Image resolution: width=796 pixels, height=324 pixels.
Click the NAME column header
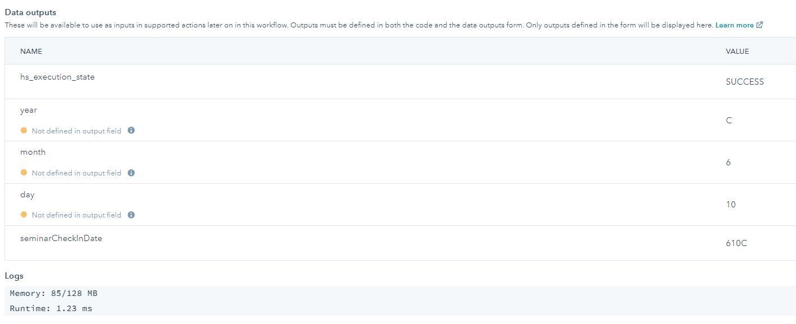[31, 51]
